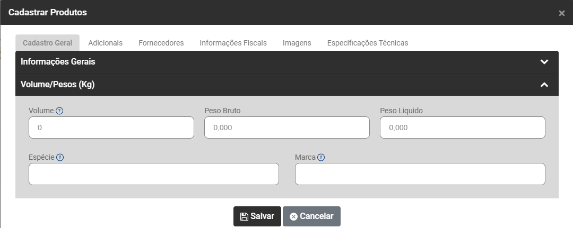Click the Peso Liquido input field
Screen dimensions: 573x228
(462, 127)
